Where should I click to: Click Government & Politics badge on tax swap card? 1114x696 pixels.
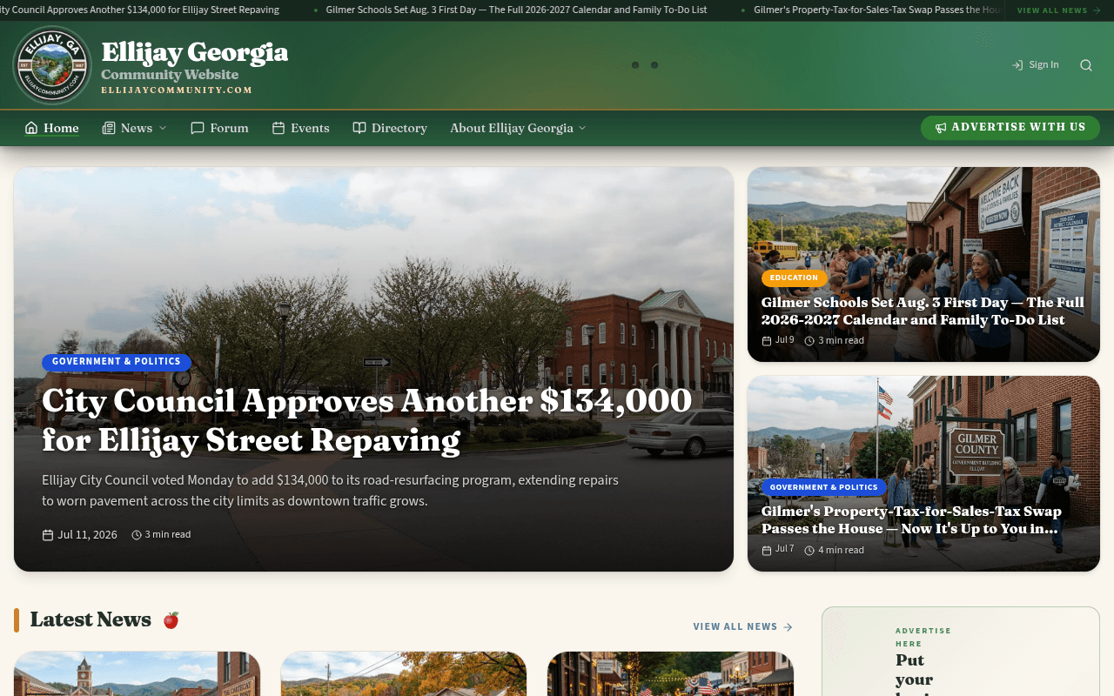coord(823,487)
